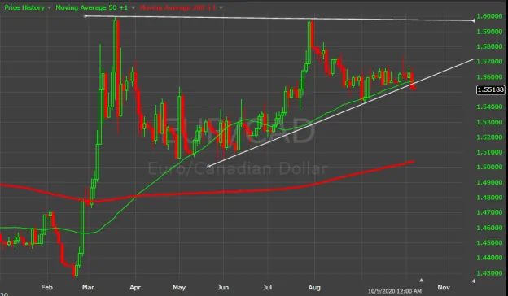Click the Mar label on time axis
Screen dimensions: 508x296
click(x=88, y=287)
